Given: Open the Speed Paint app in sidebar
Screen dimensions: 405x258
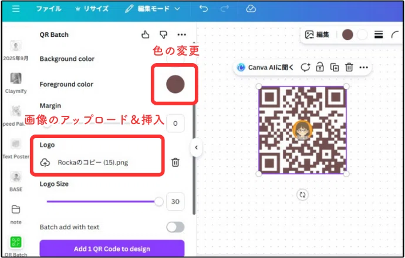Looking at the screenshot, I should [16, 116].
